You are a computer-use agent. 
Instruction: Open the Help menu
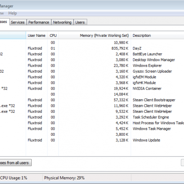12,13
